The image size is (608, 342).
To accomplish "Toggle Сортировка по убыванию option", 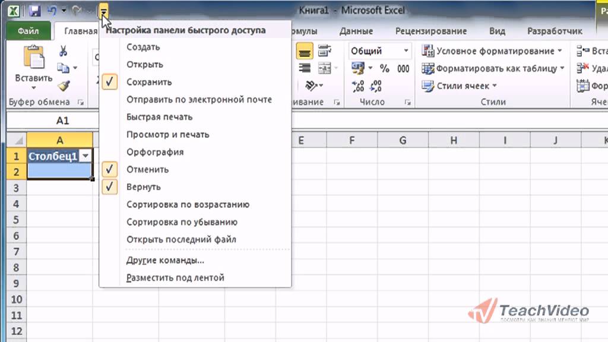I will 195,222.
